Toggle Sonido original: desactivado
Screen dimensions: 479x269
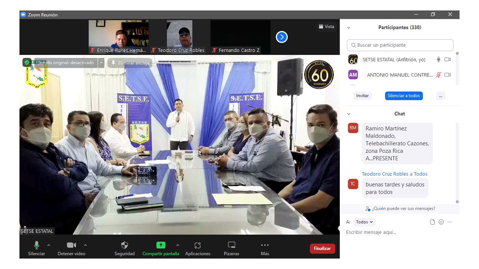pyautogui.click(x=66, y=63)
